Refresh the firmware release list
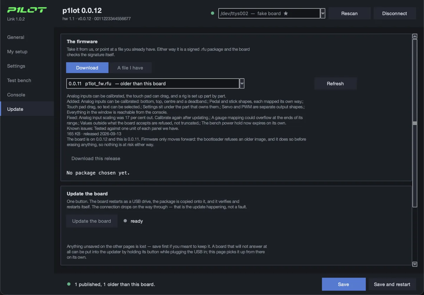 coord(335,84)
